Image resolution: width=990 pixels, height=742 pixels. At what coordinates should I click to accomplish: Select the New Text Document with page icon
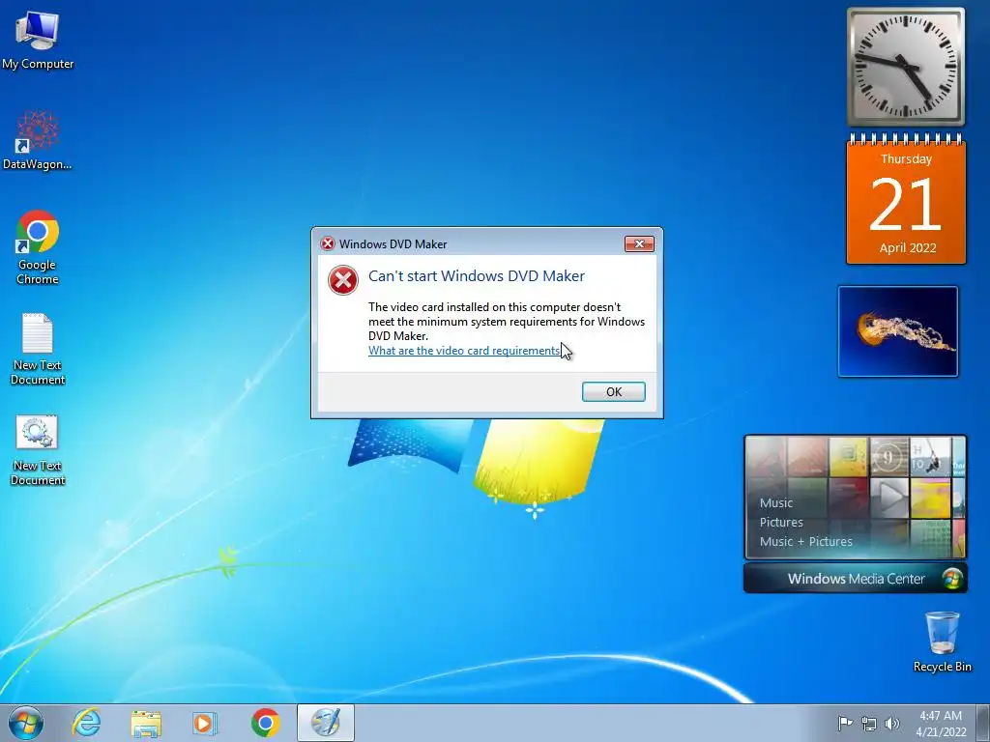point(38,349)
